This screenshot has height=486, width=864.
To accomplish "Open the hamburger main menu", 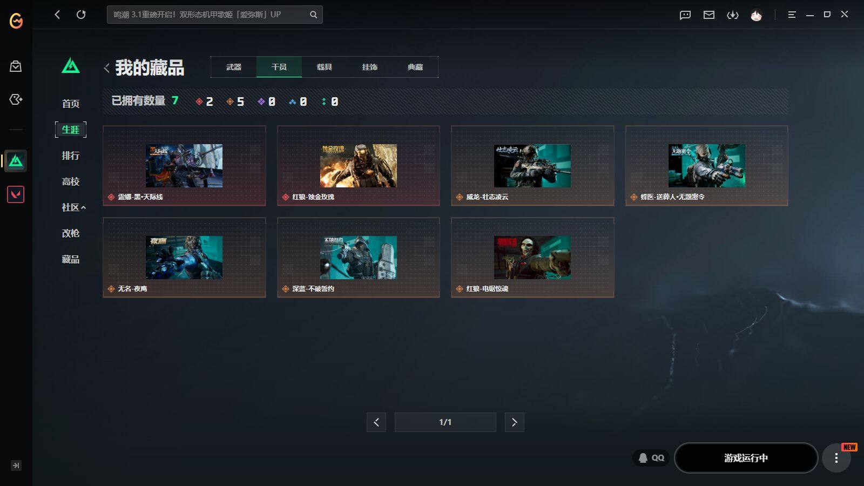I will coord(792,15).
